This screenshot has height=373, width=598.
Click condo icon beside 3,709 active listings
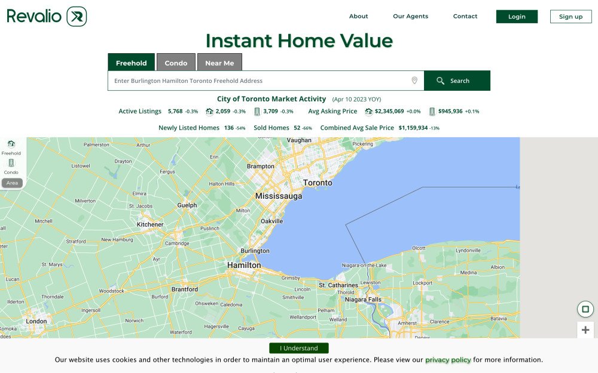point(257,112)
